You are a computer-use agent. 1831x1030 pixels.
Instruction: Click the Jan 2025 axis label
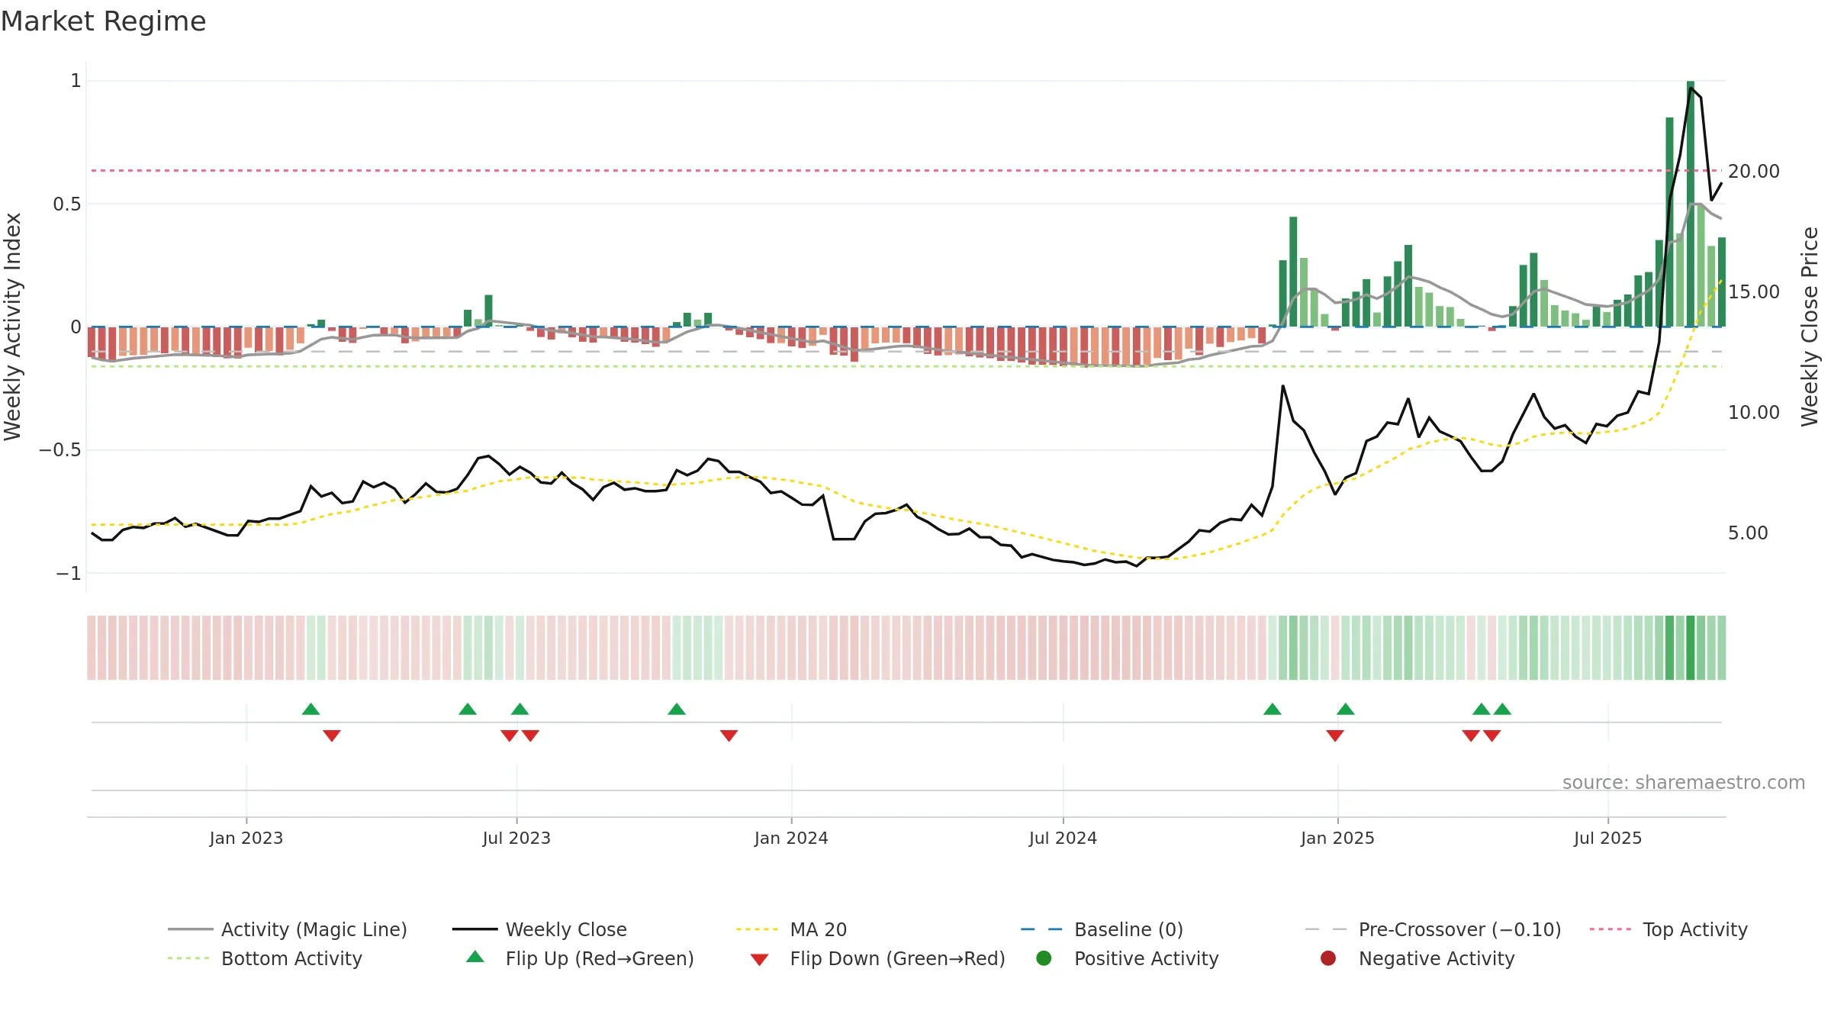pyautogui.click(x=1337, y=838)
